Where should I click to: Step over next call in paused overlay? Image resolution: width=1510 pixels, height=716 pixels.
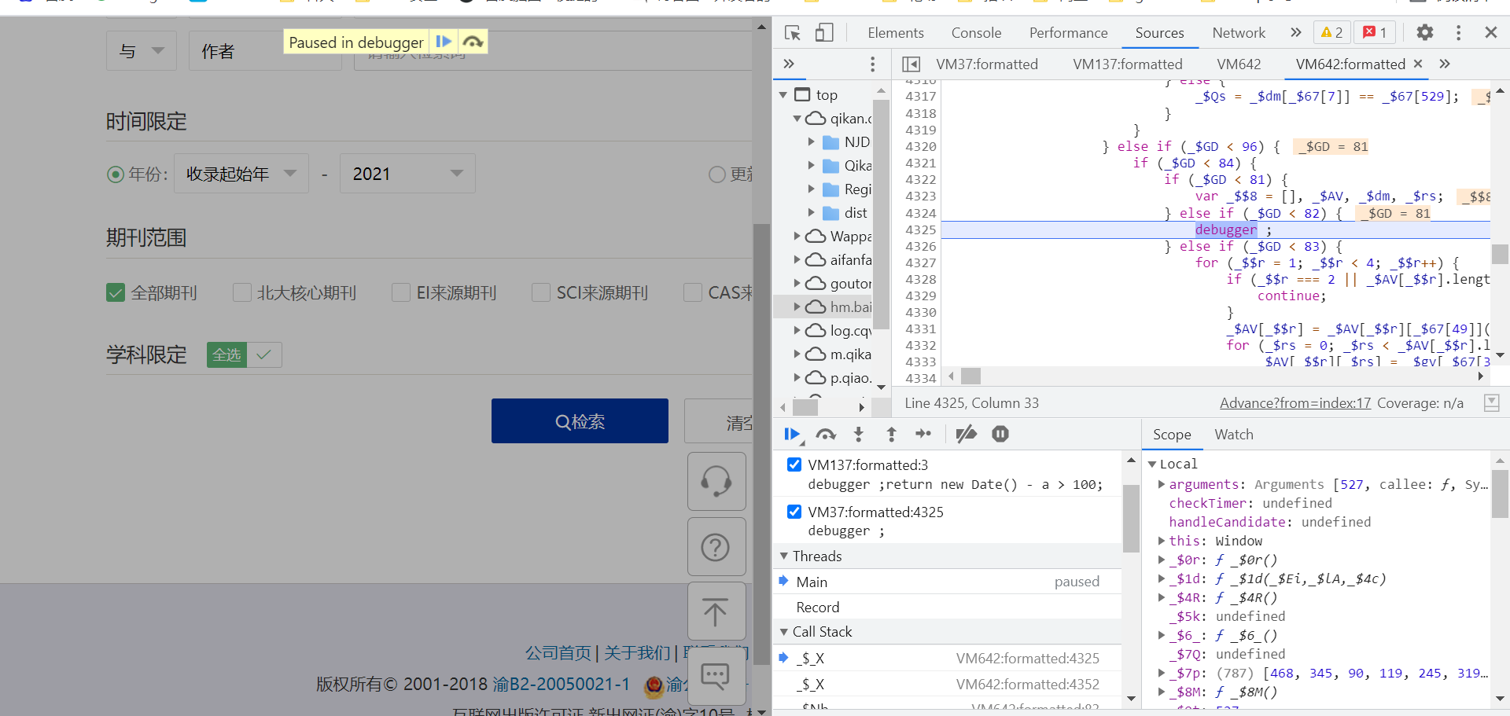pos(473,42)
